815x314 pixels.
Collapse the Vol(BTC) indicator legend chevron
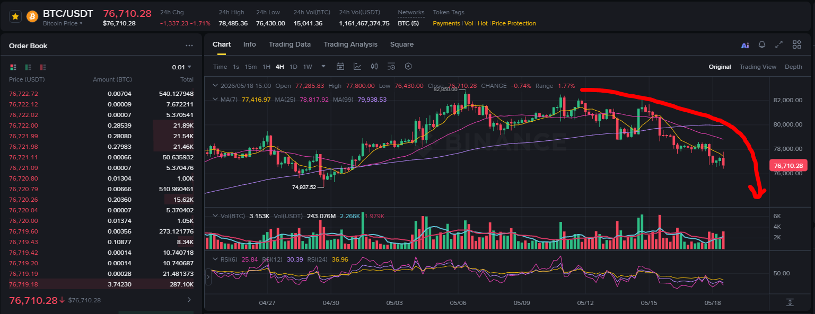[x=215, y=216]
